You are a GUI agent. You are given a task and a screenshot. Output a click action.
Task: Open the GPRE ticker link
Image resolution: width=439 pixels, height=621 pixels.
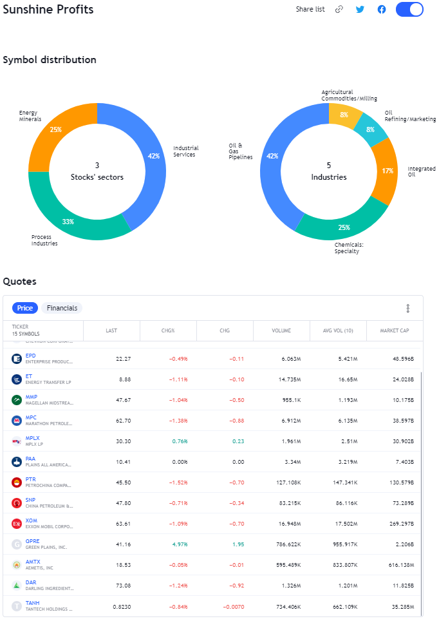[x=33, y=541]
